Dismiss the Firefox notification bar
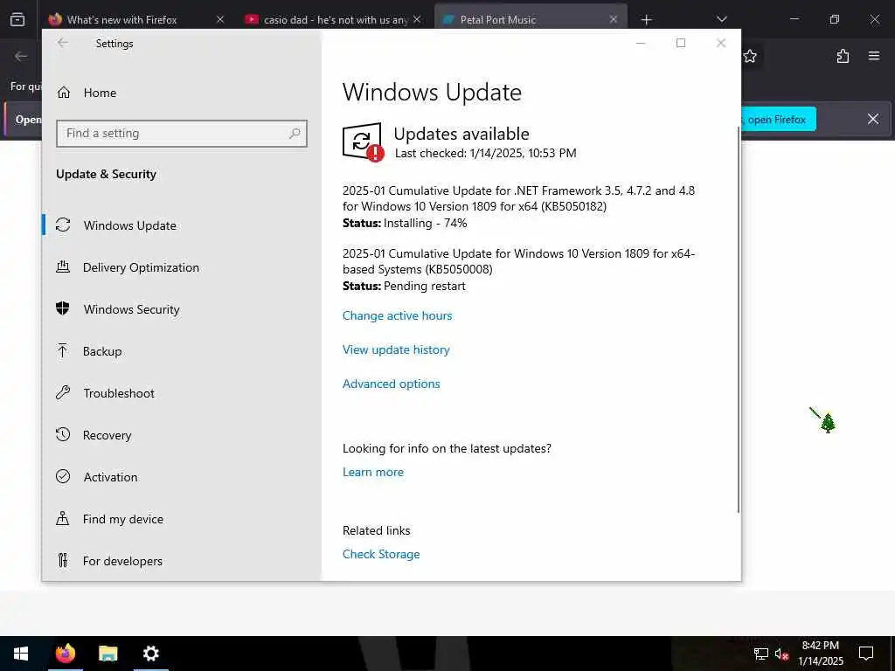 pyautogui.click(x=873, y=119)
